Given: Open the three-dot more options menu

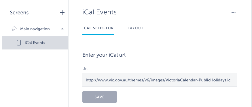Looking at the screenshot, I should 234,12.
